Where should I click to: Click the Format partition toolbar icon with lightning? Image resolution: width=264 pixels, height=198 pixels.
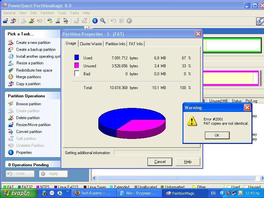tap(58, 21)
